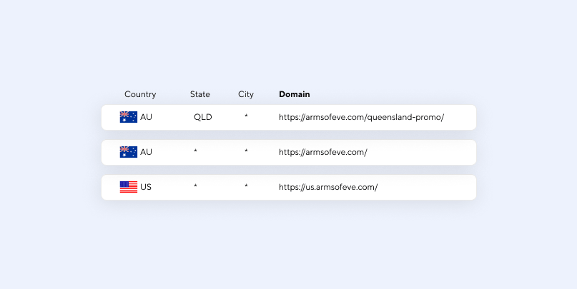Screen dimensions: 577x289
Task: Click the city asterisk in the US row
Action: (x=246, y=186)
